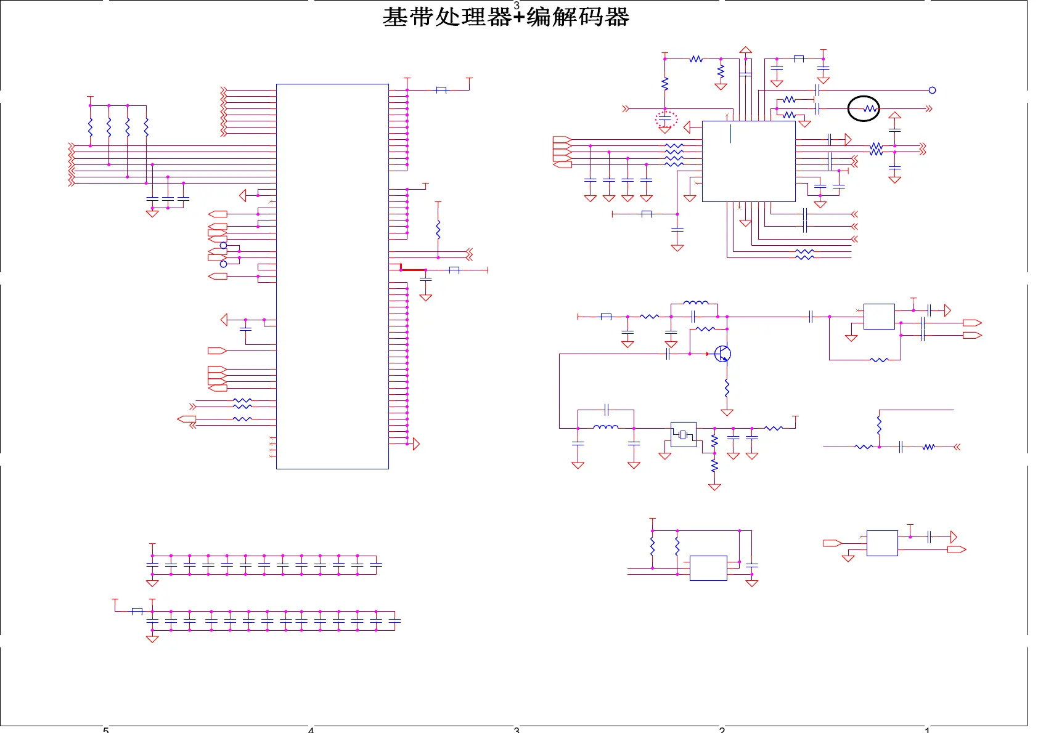The image size is (1038, 733).
Task: Click the codec IC rectangle at upper right
Action: tap(748, 161)
